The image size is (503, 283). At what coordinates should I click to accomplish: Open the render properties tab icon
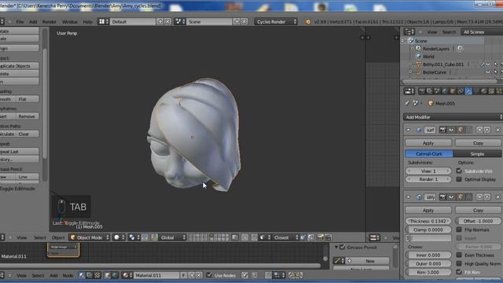422,91
